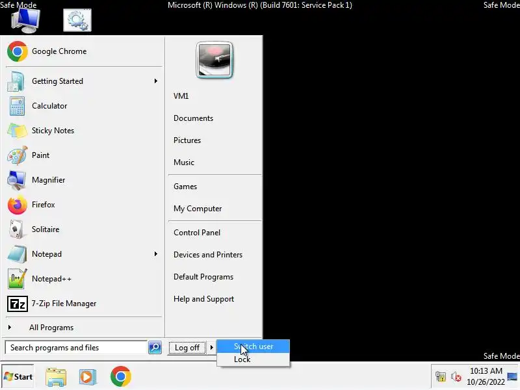
Task: Click the Show desktop tray icon
Action: (512, 377)
